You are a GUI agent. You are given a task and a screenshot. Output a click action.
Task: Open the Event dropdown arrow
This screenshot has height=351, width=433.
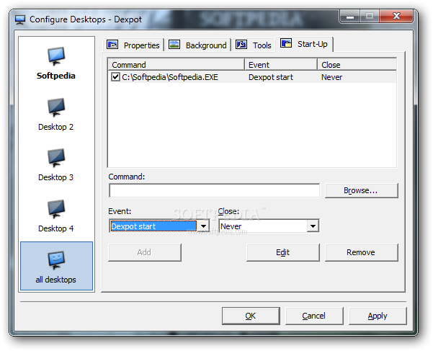[x=203, y=226]
